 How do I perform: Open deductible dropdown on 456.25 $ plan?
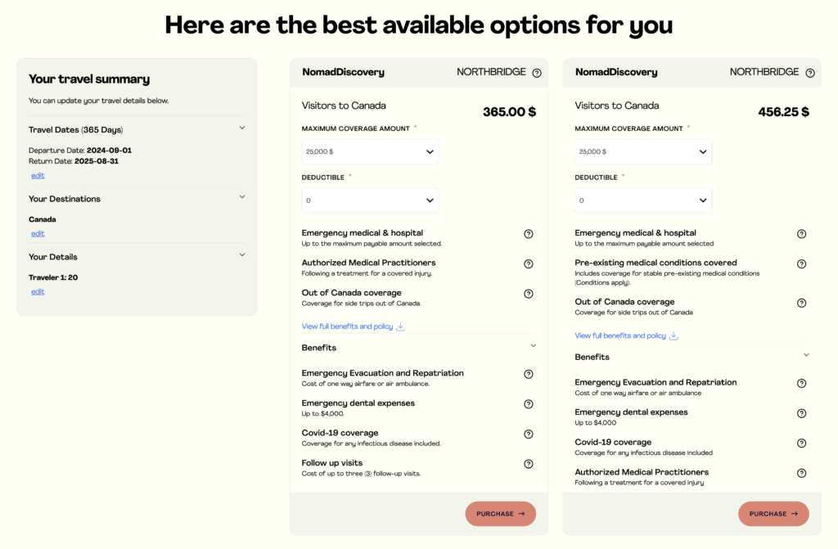(643, 200)
